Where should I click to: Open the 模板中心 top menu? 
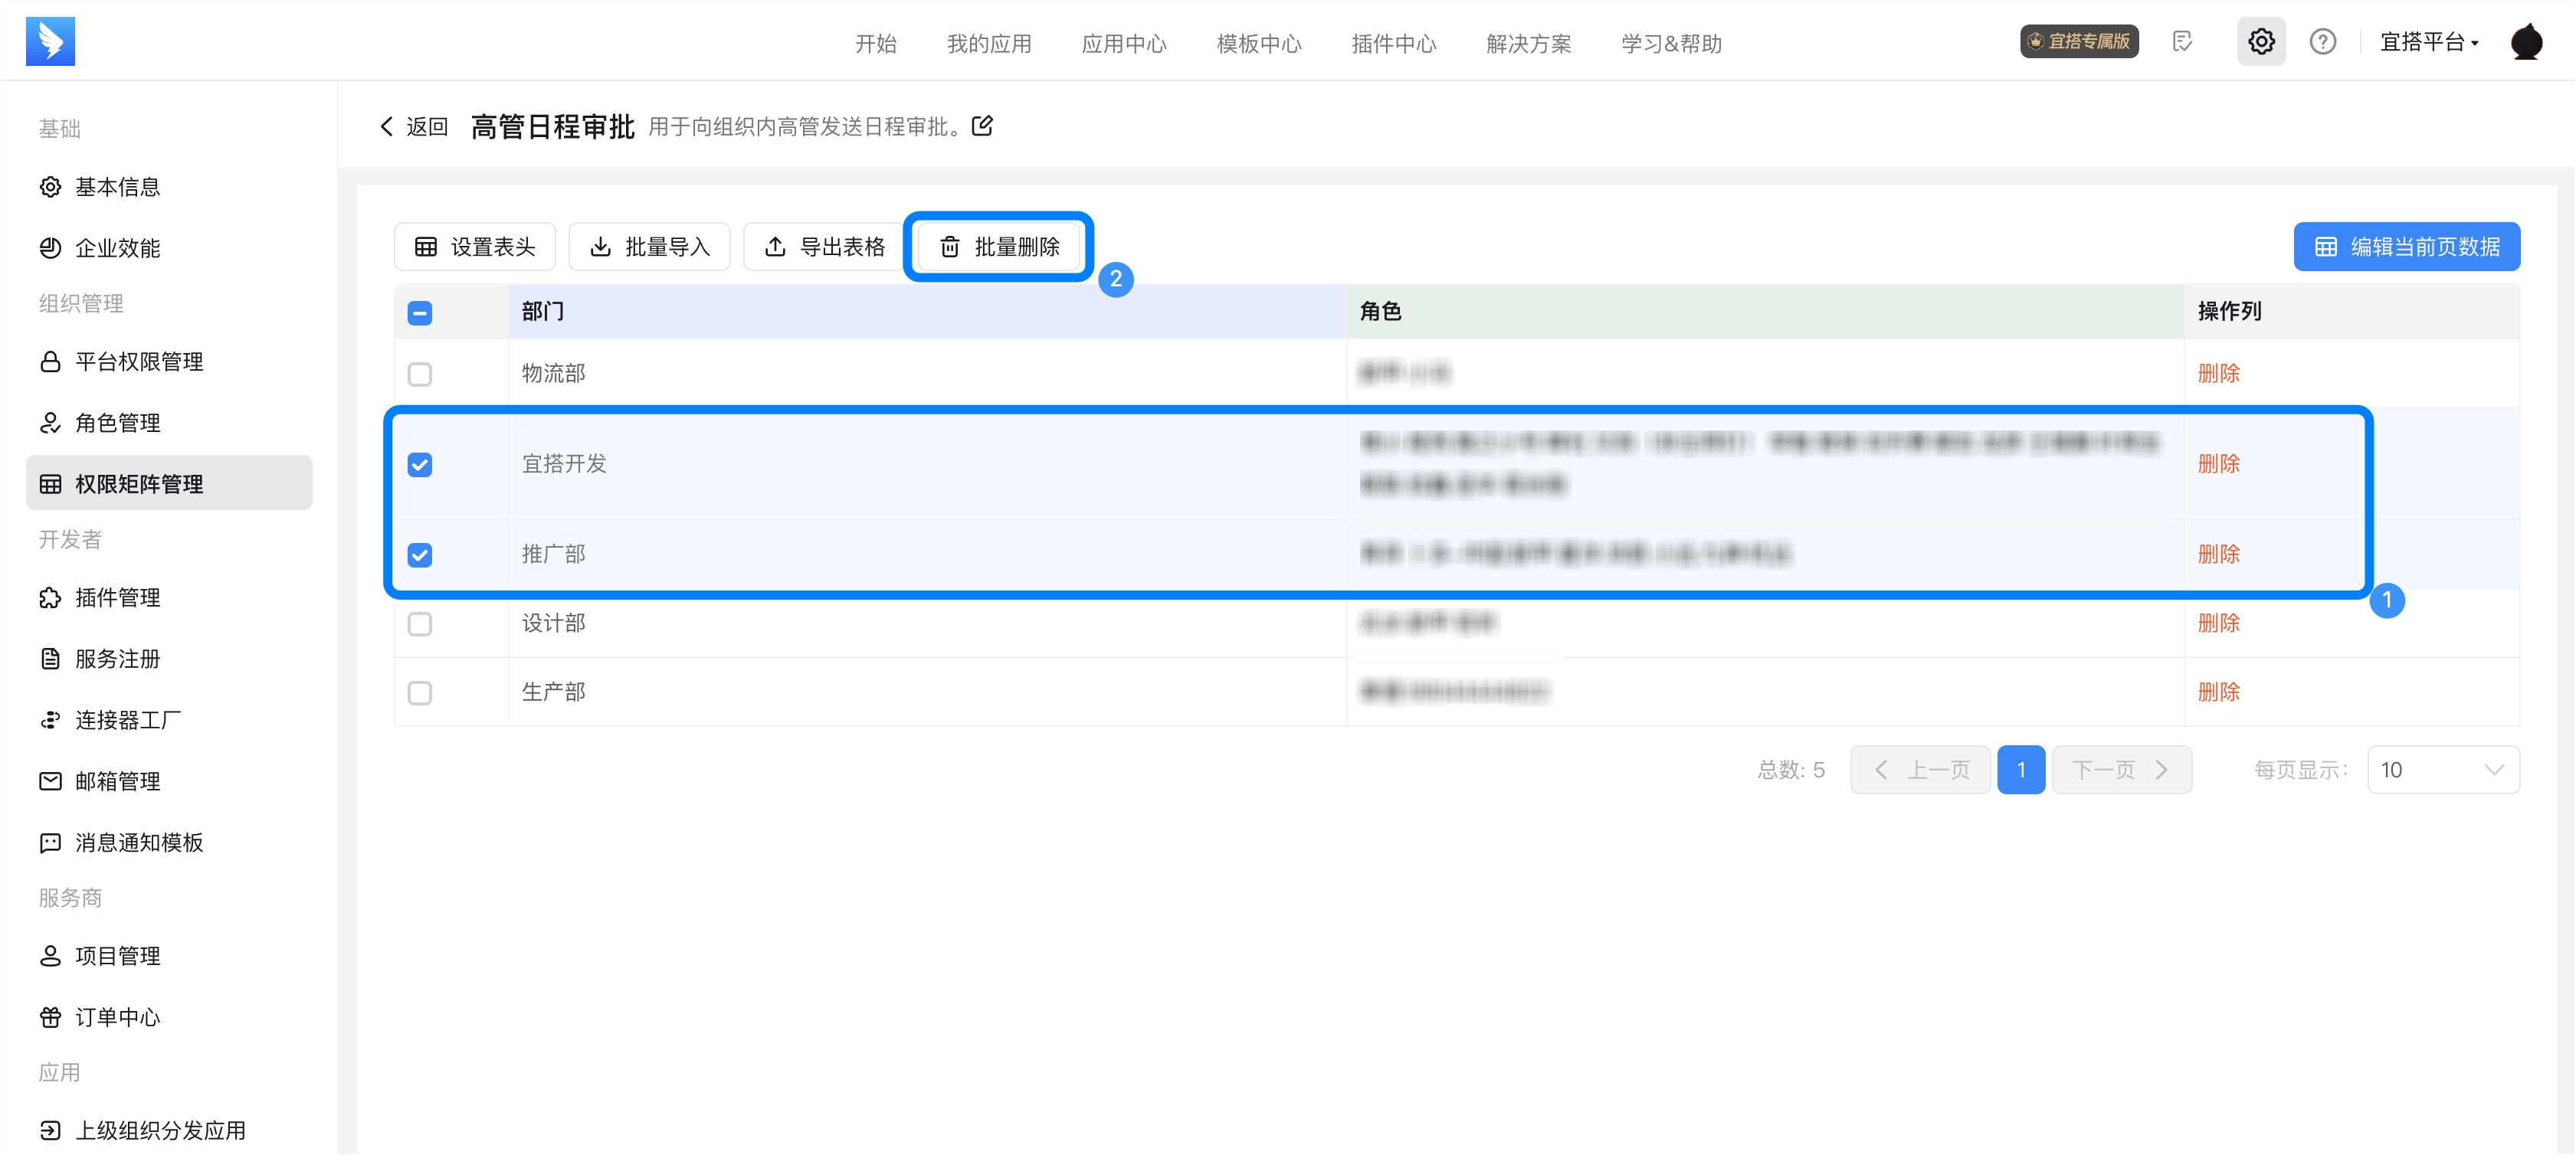click(x=1258, y=44)
